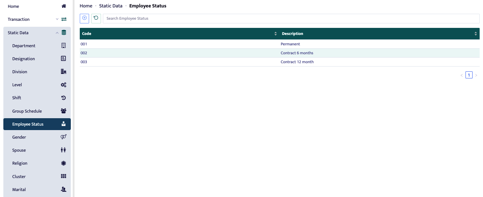This screenshot has width=483, height=197.
Task: Click the Marital person icon
Action: coord(63,190)
